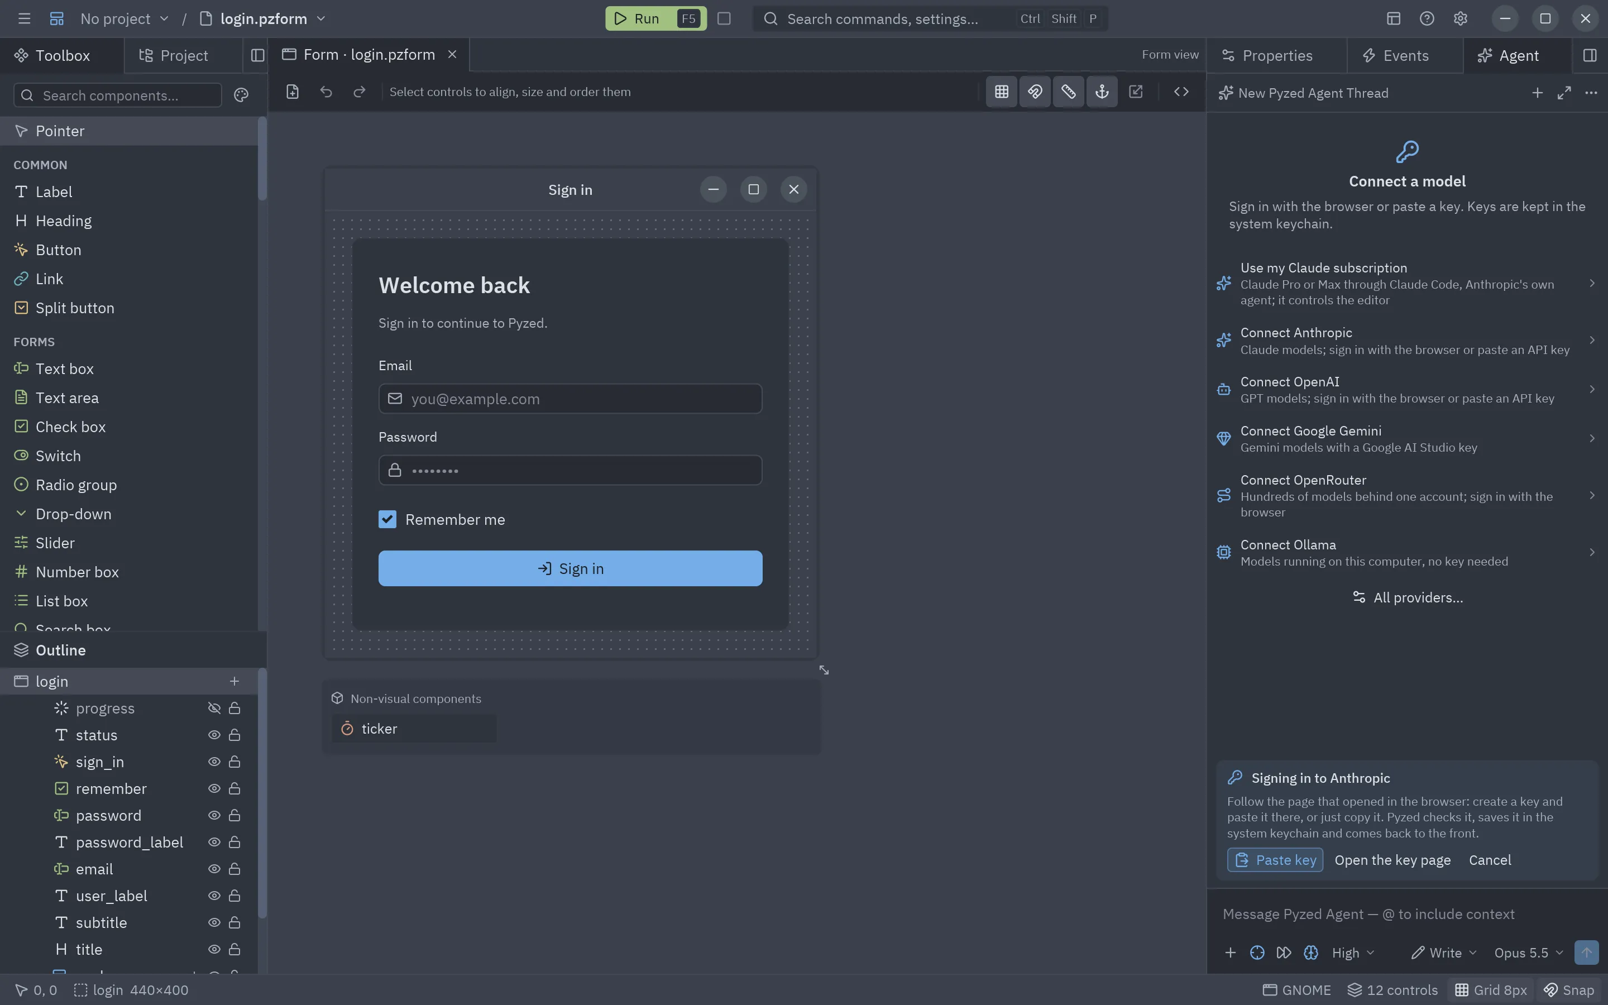Screen dimensions: 1608x1005
Task: Expand agent panel with arrows icon
Action: [1563, 93]
